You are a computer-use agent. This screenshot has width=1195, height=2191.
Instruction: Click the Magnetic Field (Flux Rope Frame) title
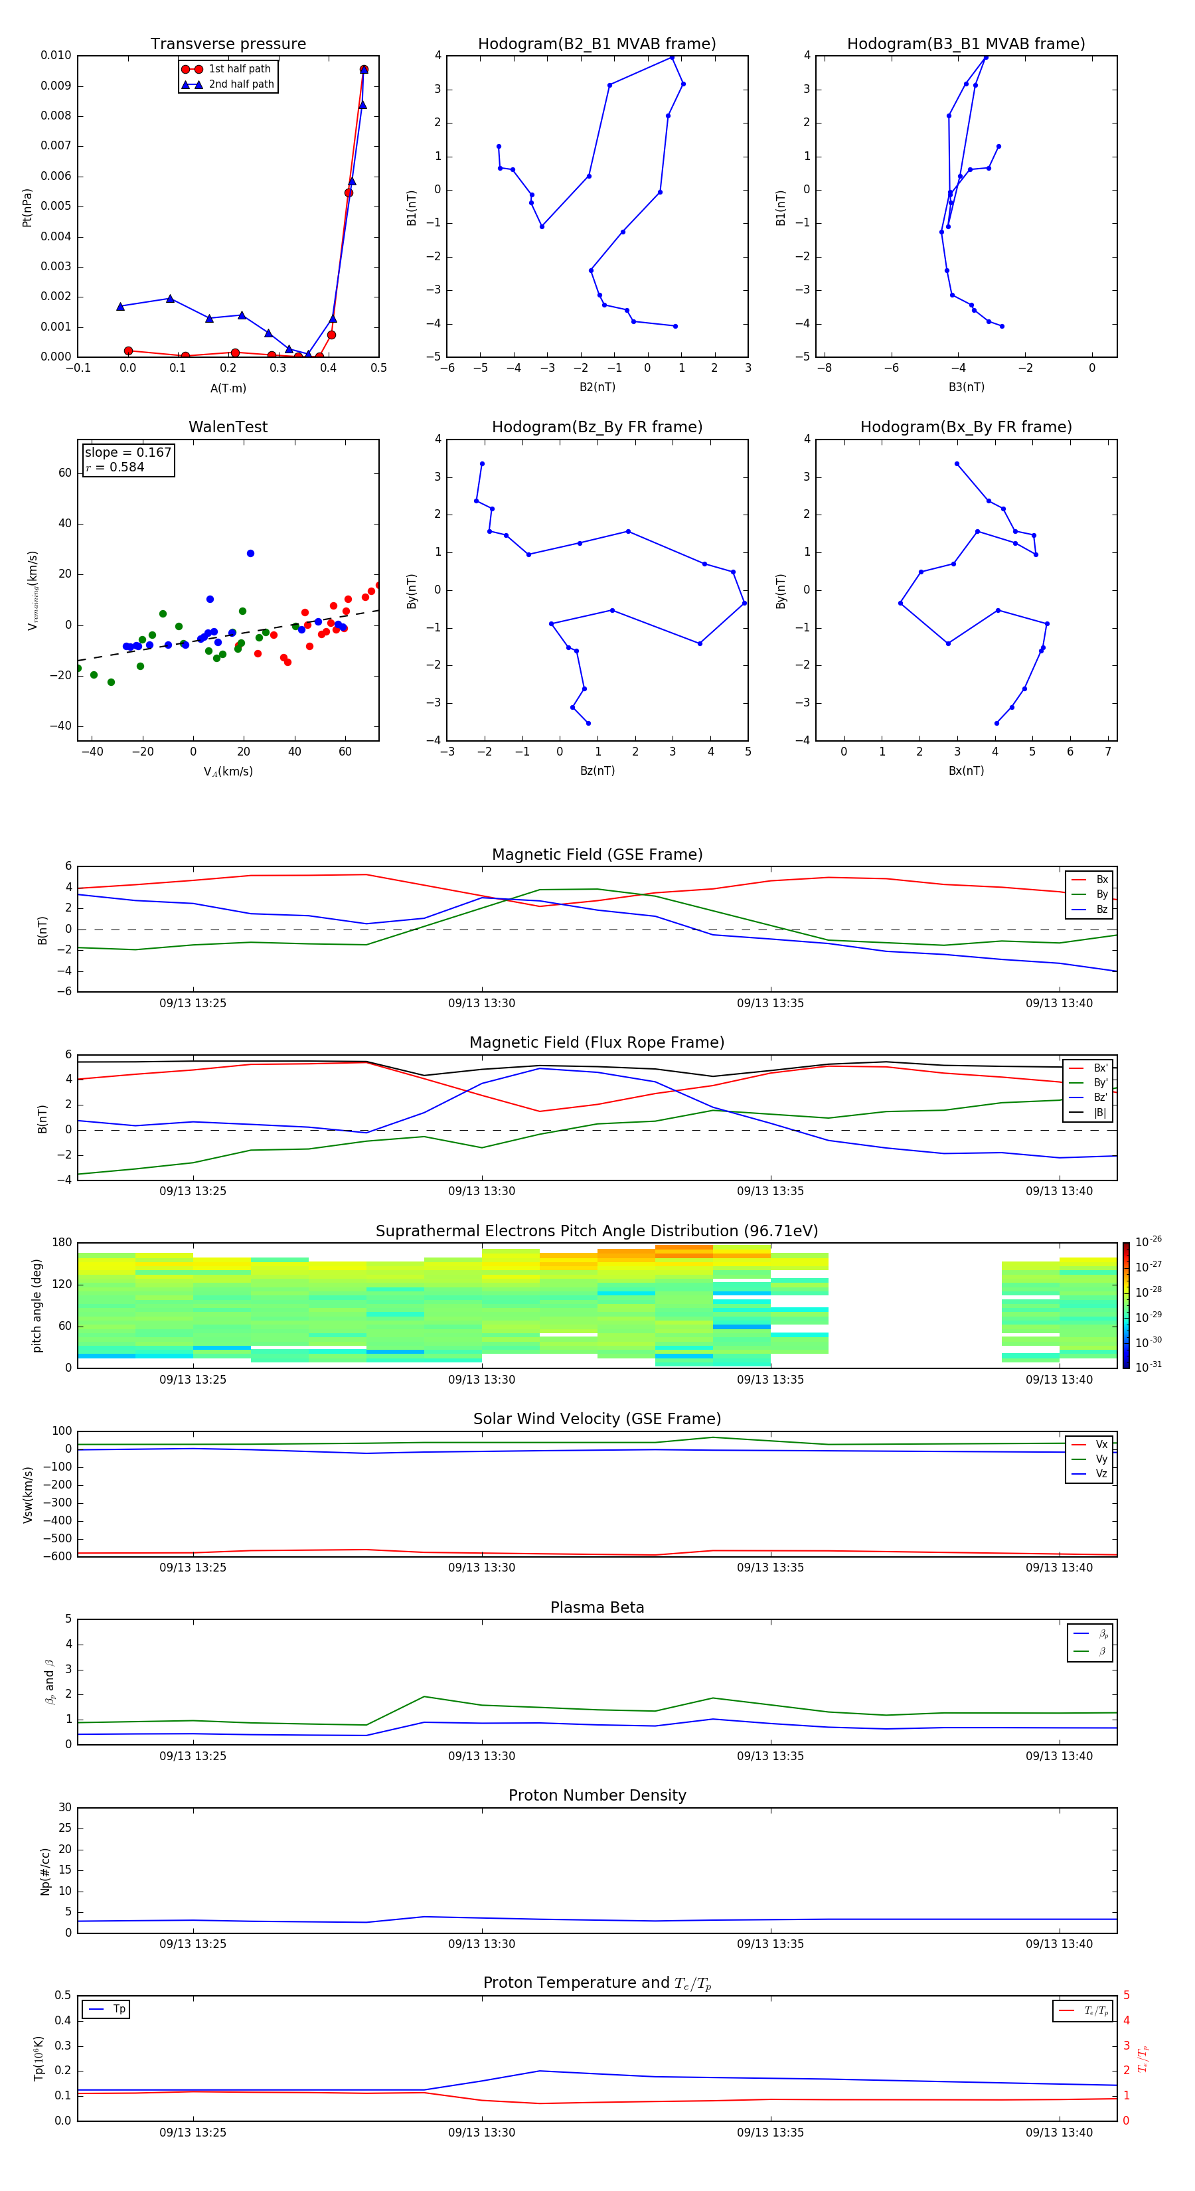coord(596,1043)
